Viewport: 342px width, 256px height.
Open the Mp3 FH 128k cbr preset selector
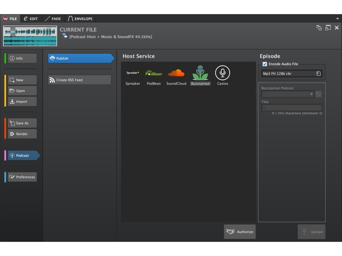[x=288, y=74]
